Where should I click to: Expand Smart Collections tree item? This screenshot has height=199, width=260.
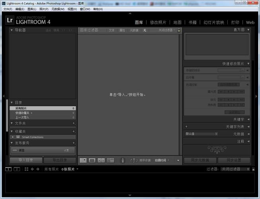[13, 137]
